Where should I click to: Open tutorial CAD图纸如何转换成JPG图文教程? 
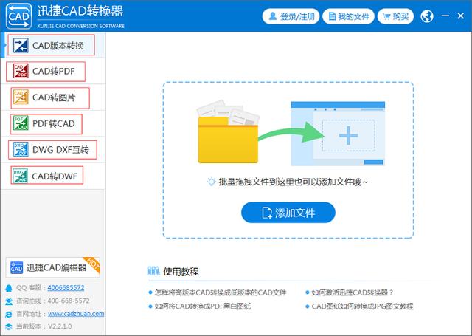[362, 306]
